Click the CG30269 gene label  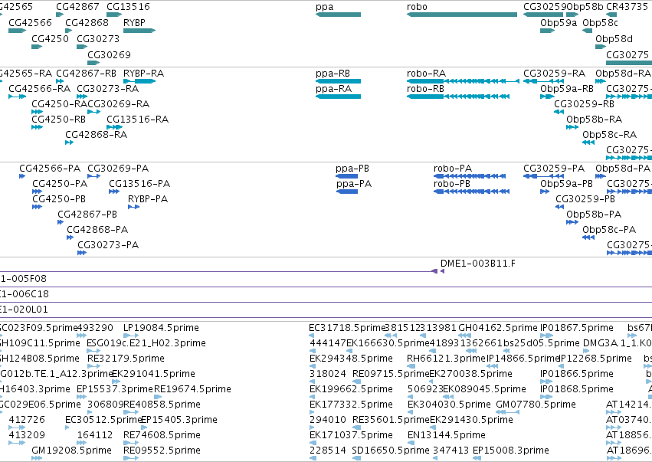coord(109,55)
